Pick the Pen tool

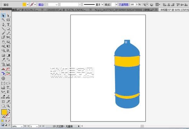[x=3, y=25]
